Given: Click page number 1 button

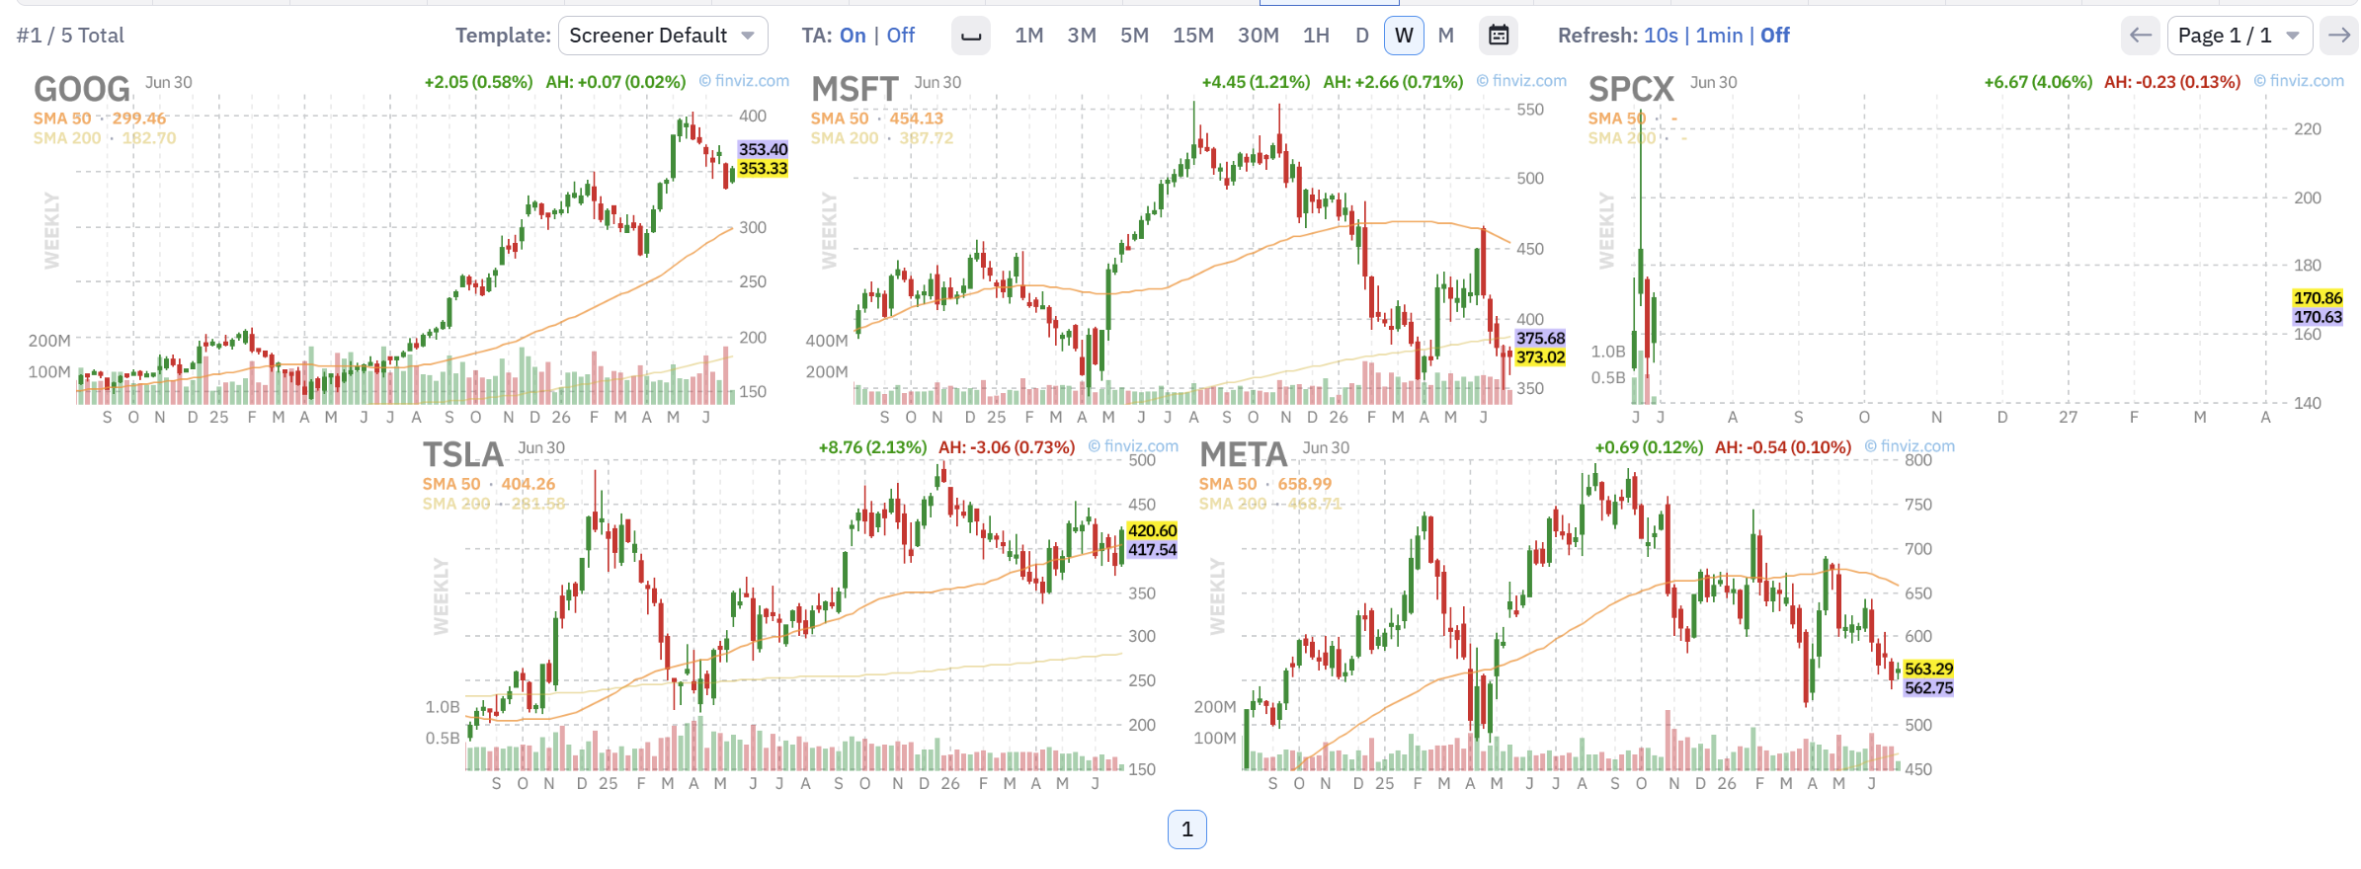Looking at the screenshot, I should (1186, 829).
